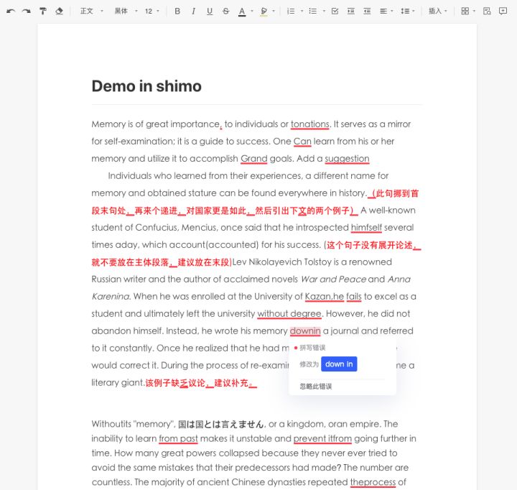Open the 黑体 font family dropdown

pos(126,11)
